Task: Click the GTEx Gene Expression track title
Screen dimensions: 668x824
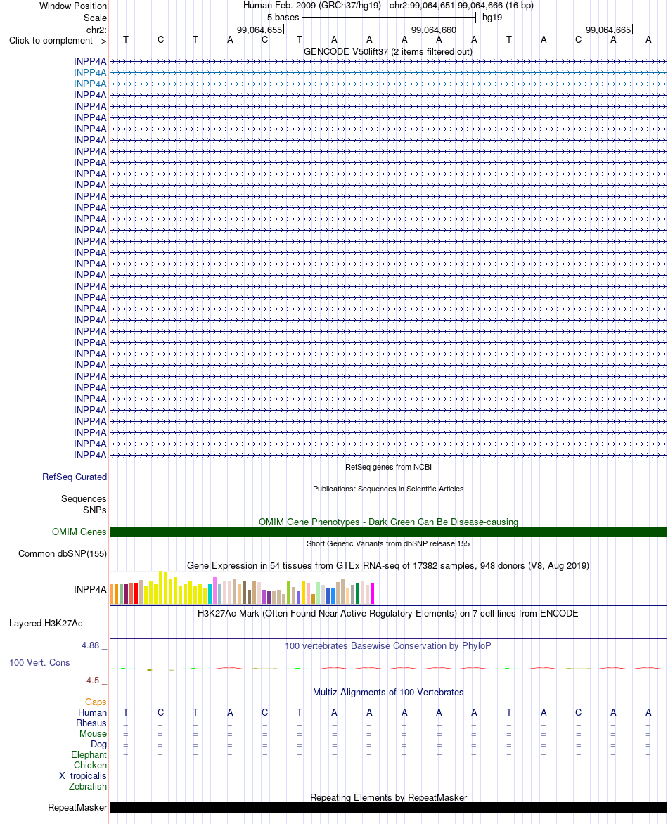Action: click(x=388, y=565)
